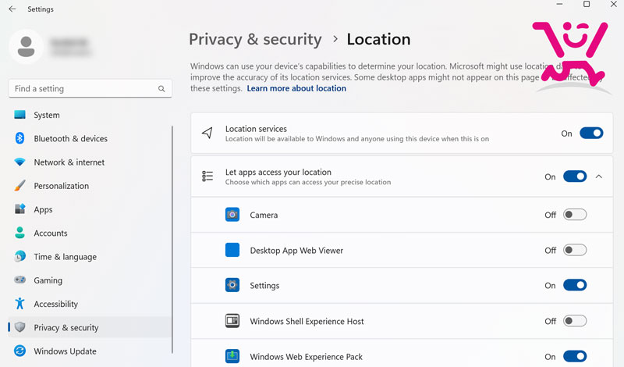
Task: Open Gaming settings label
Action: (x=48, y=280)
